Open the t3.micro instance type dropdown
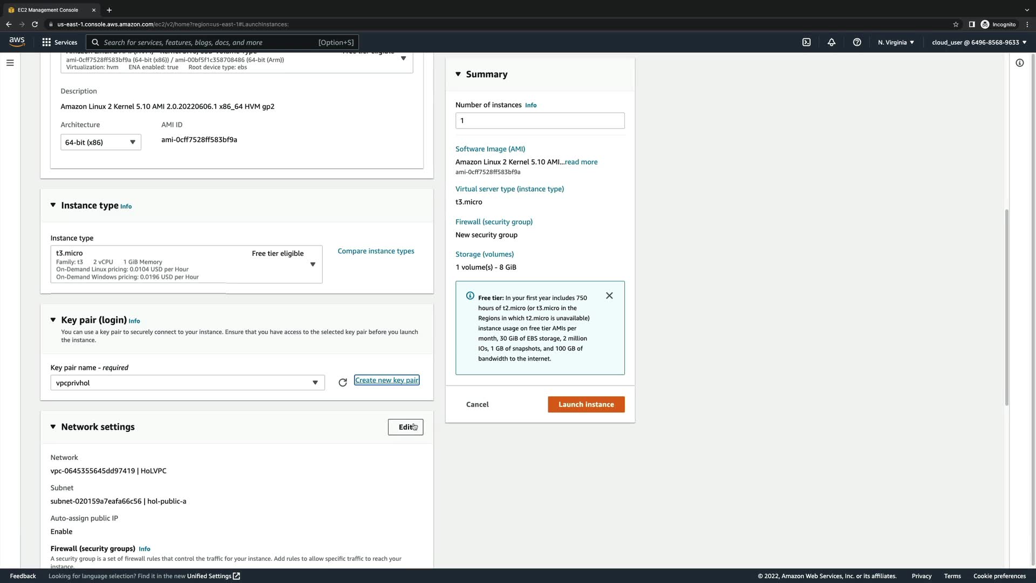 coord(186,265)
